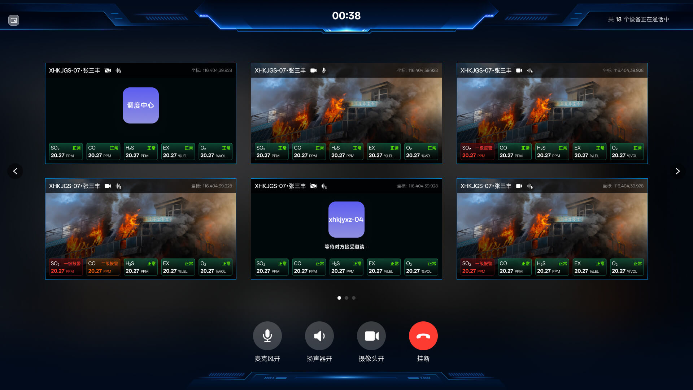The image size is (693, 390).
Task: Click the card title beside the microphone icon
Action: (x=280, y=70)
